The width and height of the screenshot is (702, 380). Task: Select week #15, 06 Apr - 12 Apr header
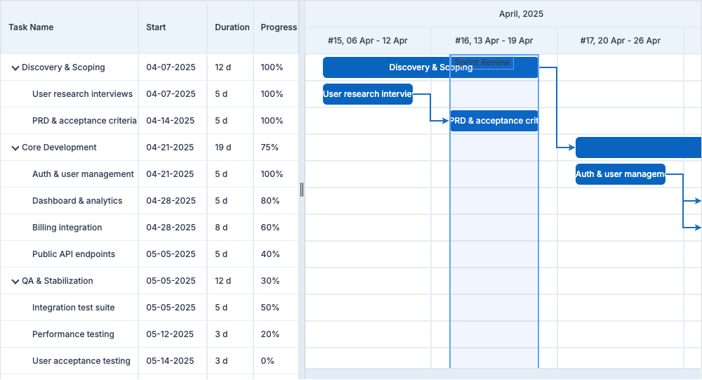click(x=367, y=41)
